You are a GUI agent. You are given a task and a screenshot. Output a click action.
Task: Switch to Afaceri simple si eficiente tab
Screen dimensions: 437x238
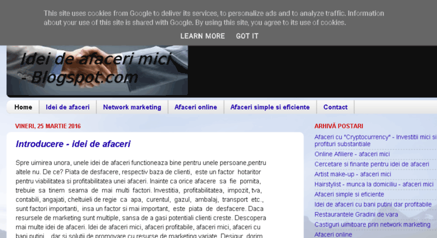270,107
